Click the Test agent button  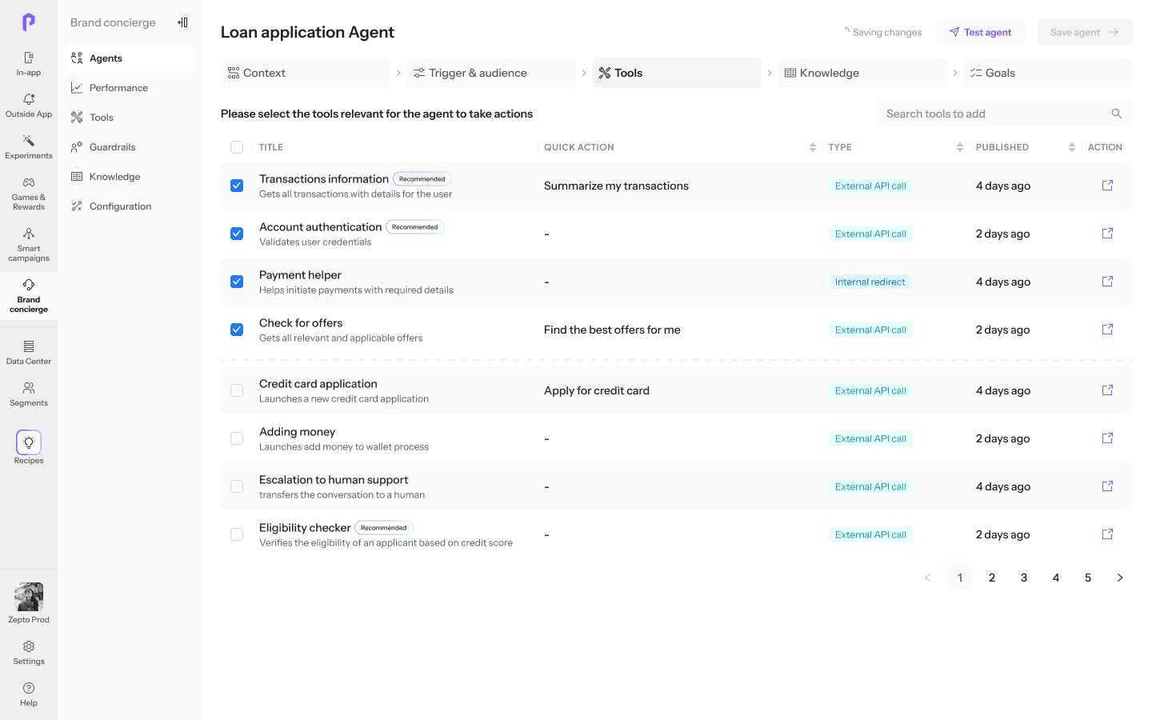[980, 32]
